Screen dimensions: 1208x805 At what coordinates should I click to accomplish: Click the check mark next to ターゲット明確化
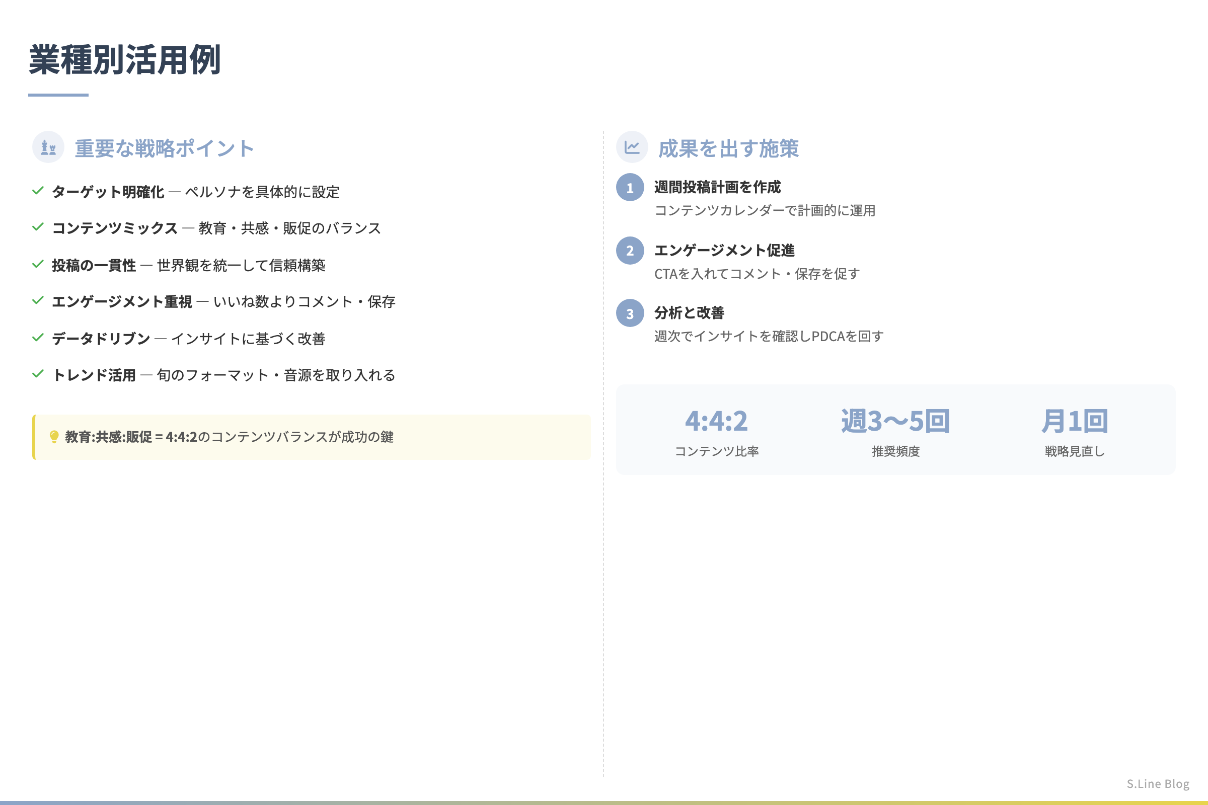click(38, 191)
